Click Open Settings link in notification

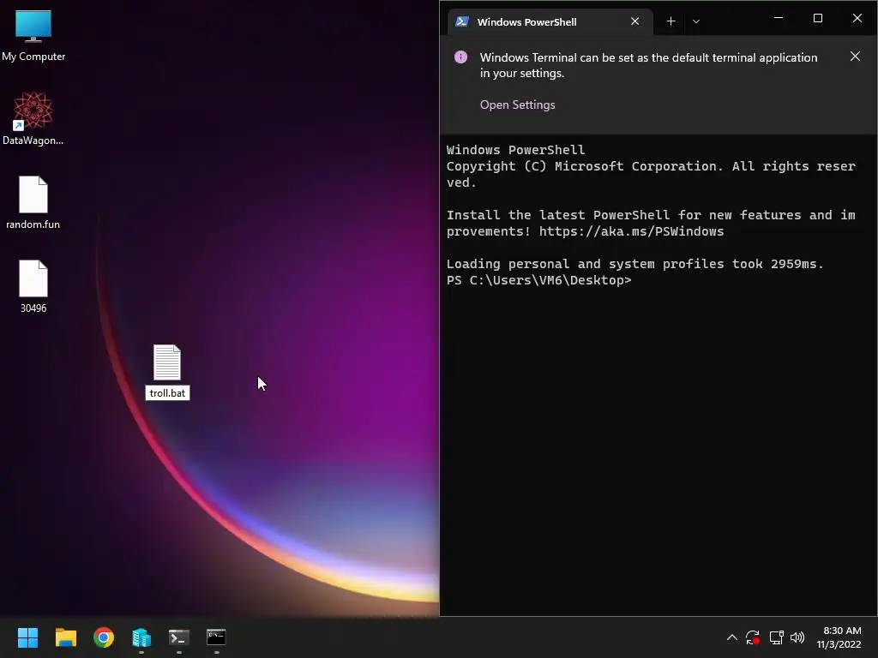pyautogui.click(x=517, y=105)
